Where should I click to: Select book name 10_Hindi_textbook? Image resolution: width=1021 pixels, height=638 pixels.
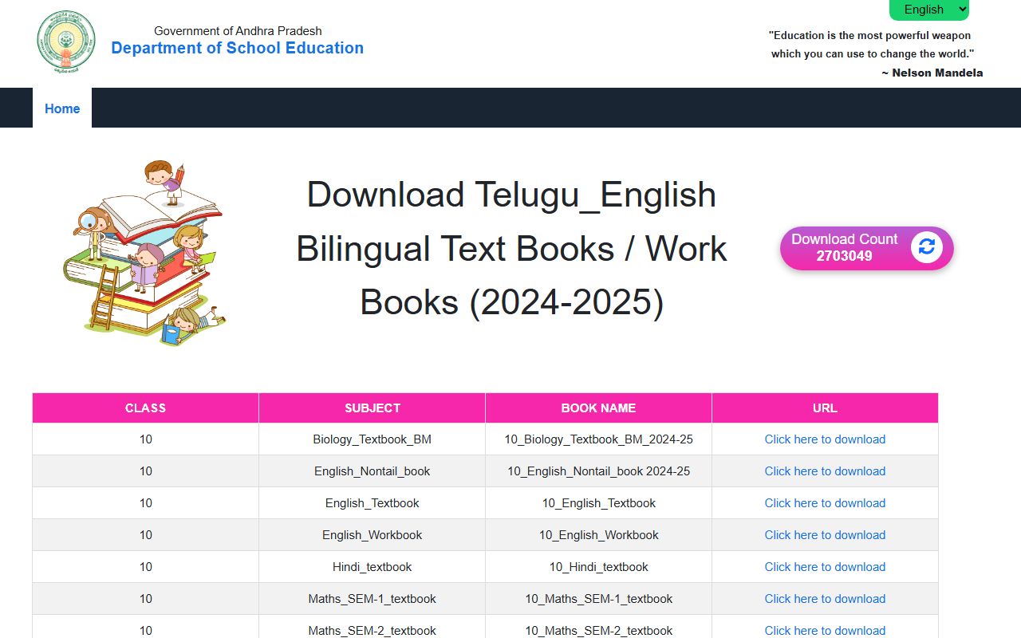[599, 567]
